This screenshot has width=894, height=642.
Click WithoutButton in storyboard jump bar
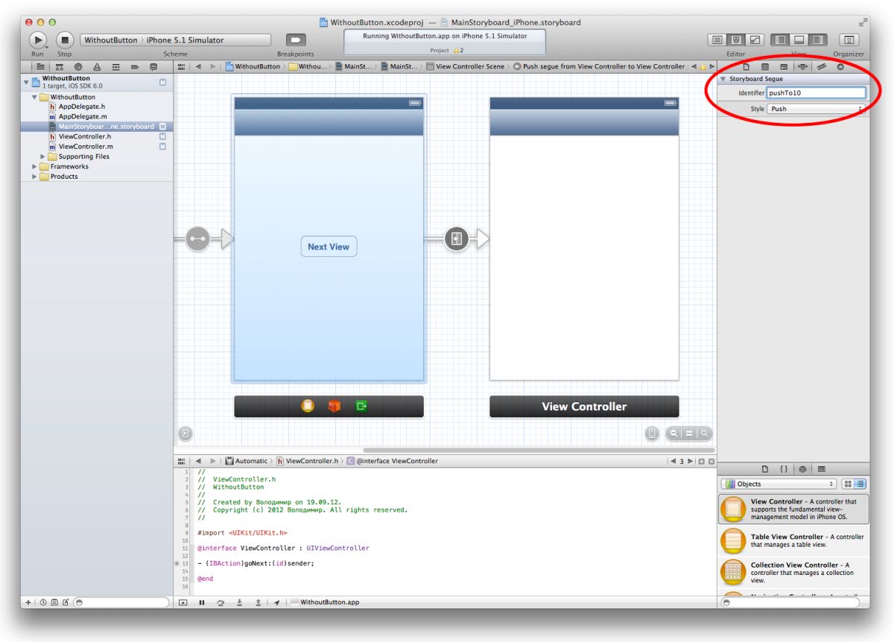click(x=253, y=66)
